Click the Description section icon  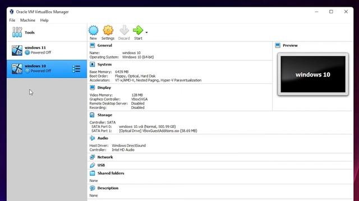pyautogui.click(x=92, y=188)
